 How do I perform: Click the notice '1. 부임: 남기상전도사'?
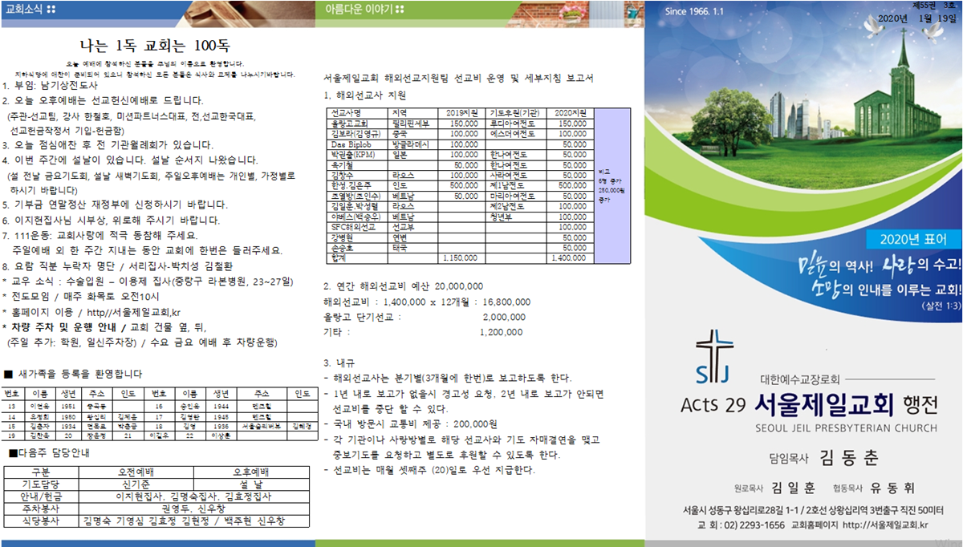click(51, 85)
